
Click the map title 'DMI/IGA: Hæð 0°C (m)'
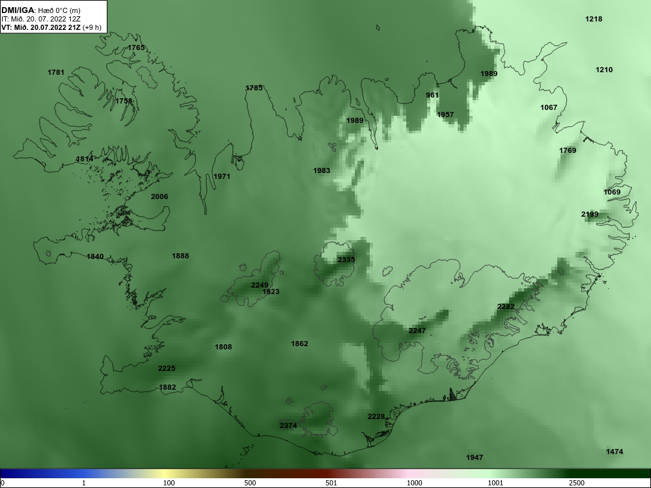tap(40, 10)
